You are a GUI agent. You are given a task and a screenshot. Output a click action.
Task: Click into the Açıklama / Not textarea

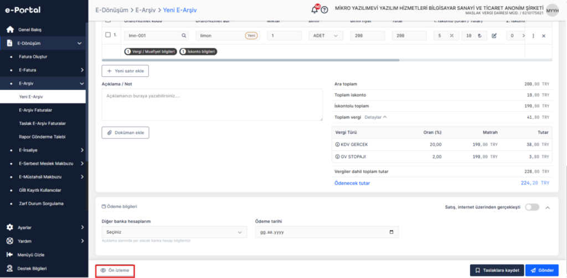click(212, 104)
